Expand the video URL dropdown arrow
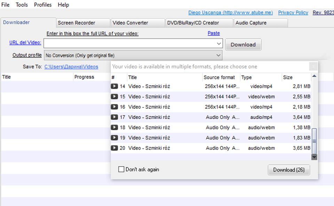334x206 pixels. pos(219,43)
